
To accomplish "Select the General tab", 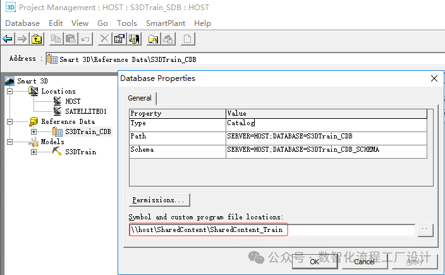I will coord(140,98).
